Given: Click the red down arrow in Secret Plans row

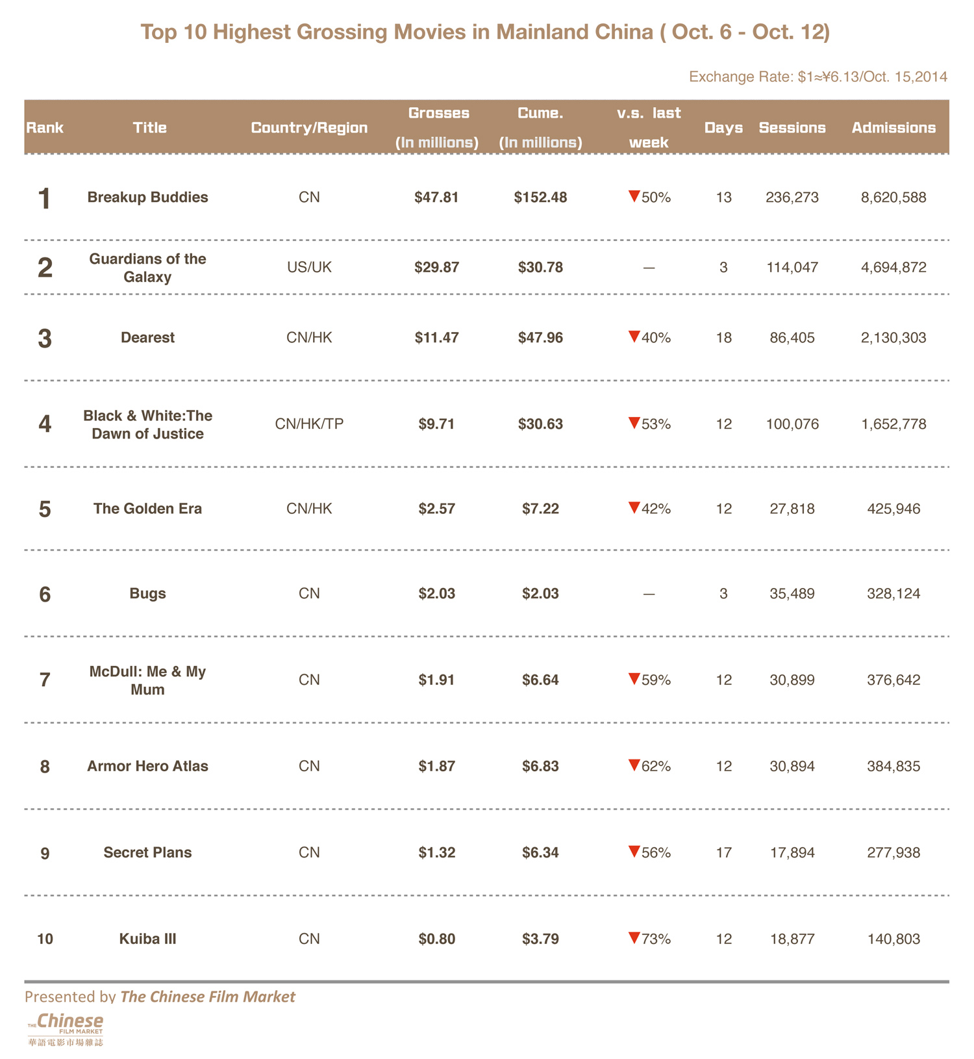Looking at the screenshot, I should click(x=634, y=851).
